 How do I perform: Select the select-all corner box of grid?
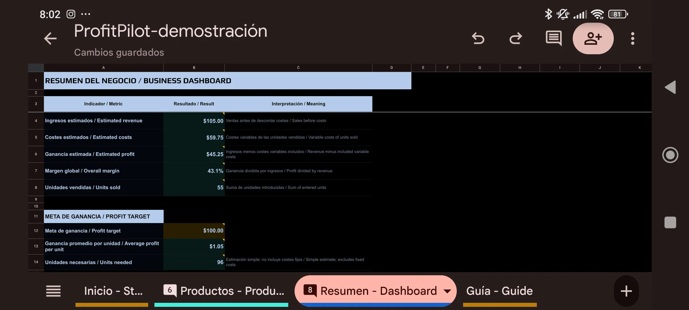pos(36,68)
